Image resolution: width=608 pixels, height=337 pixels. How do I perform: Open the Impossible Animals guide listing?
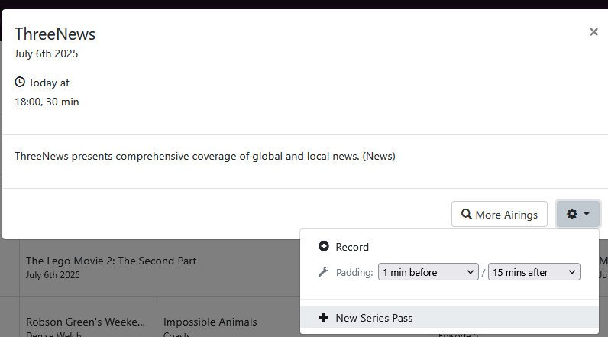pyautogui.click(x=210, y=322)
